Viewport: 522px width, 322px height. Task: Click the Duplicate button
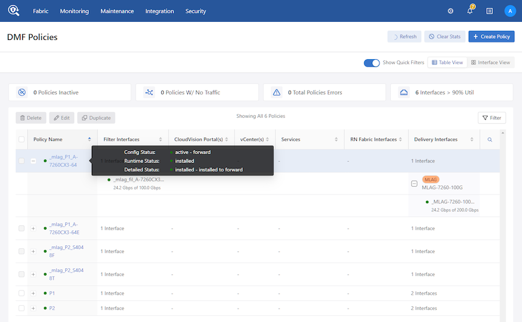96,118
